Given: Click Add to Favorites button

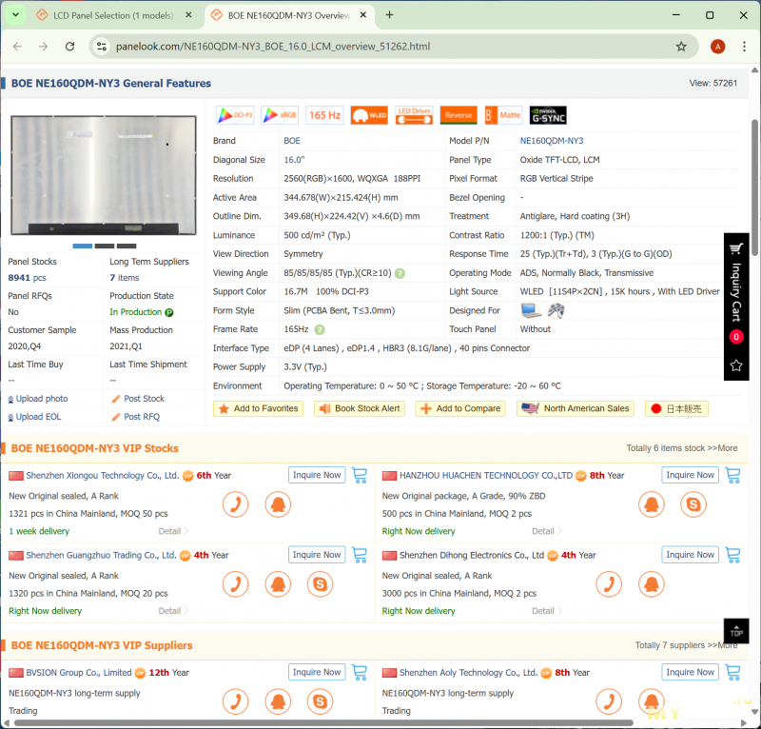Looking at the screenshot, I should (x=258, y=409).
